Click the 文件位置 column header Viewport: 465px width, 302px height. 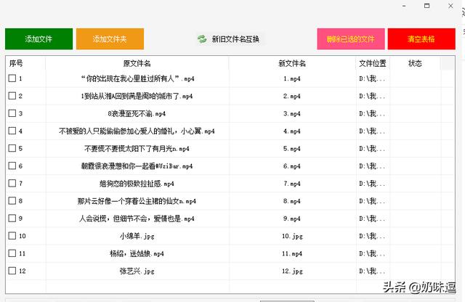[x=373, y=63]
